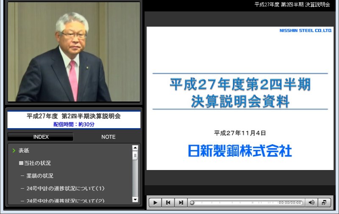339x214 pixels.
Task: Open the NOTE tab
Action: click(108, 137)
